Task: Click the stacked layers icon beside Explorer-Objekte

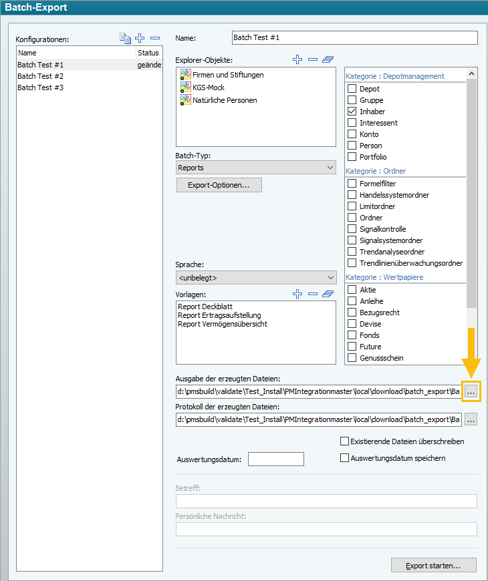Action: 328,60
